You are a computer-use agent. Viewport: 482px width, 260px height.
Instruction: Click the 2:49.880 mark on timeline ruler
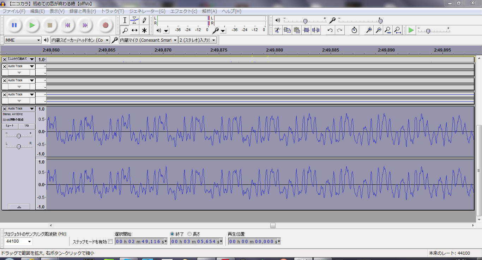275,50
